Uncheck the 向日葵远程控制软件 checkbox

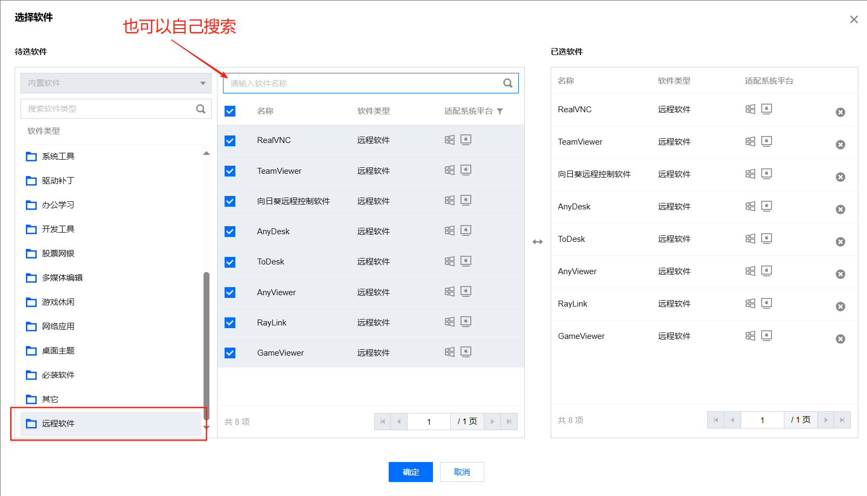[230, 201]
